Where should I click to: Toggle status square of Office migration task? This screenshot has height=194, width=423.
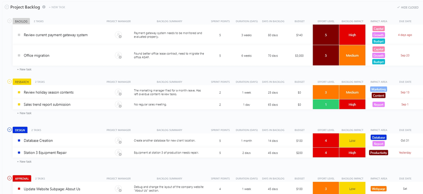click(19, 55)
